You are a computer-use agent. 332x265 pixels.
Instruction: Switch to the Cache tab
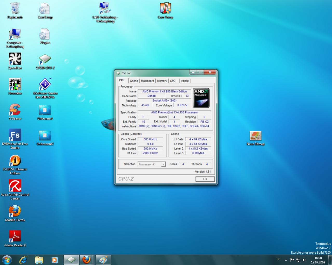click(x=134, y=81)
